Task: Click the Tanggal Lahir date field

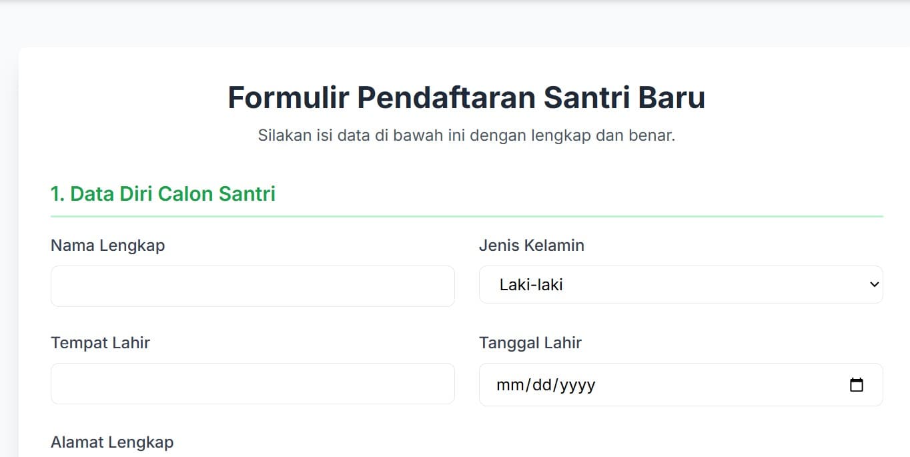Action: click(x=667, y=384)
